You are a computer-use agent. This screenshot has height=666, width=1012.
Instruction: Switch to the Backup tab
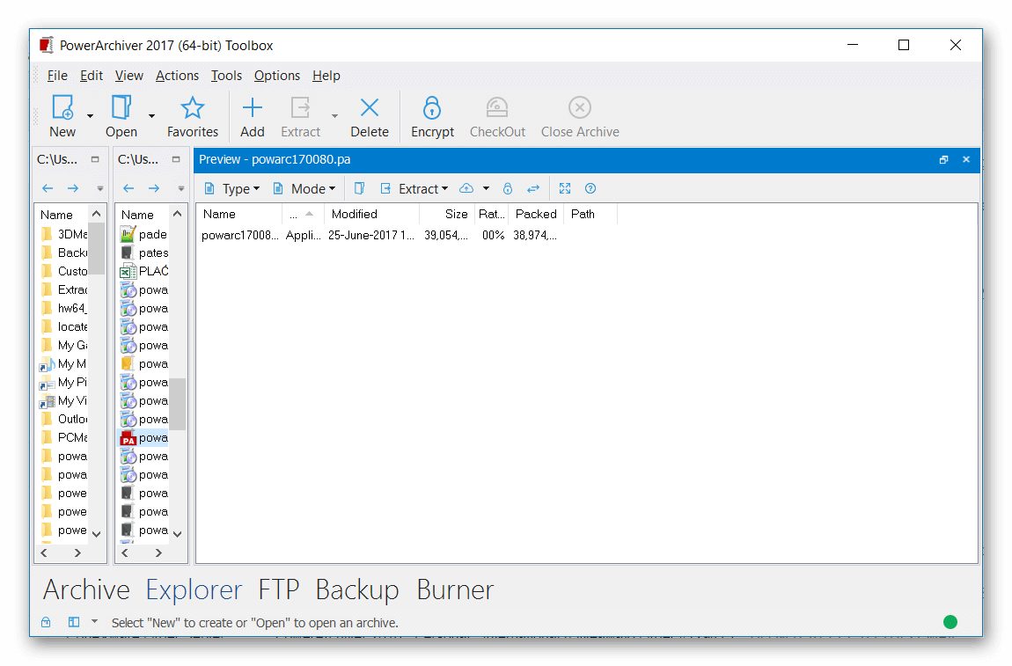356,589
